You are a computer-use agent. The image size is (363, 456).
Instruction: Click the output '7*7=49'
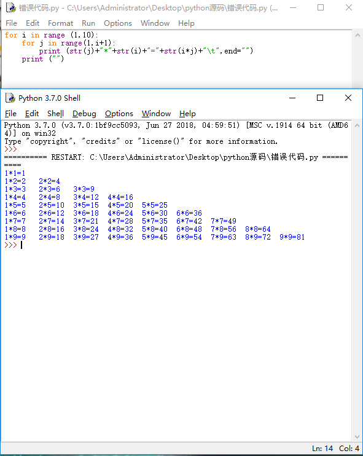coord(224,221)
